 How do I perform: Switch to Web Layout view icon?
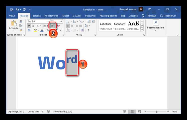click(140, 111)
